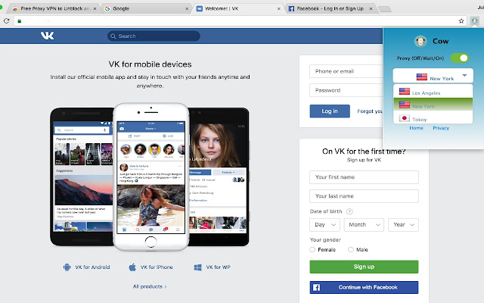This screenshot has height=303, width=484.
Task: Click the Japan flag next to Tokoy
Action: click(x=405, y=118)
